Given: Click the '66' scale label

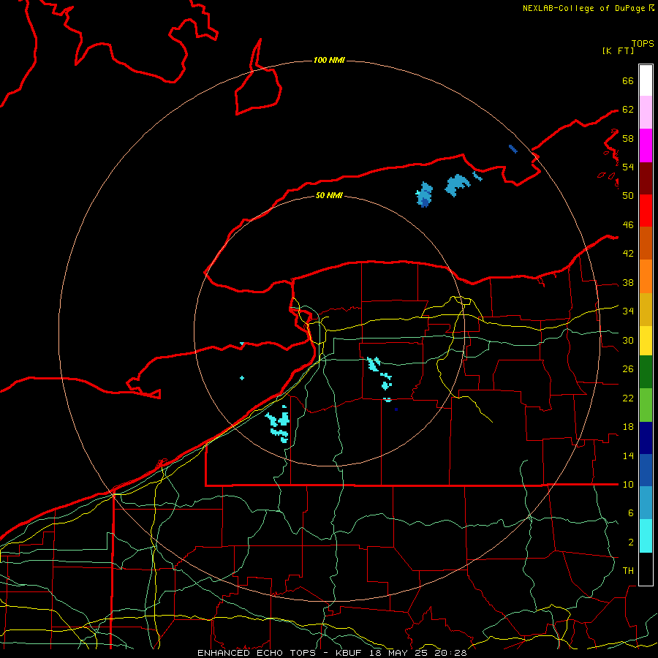Looking at the screenshot, I should tap(628, 80).
